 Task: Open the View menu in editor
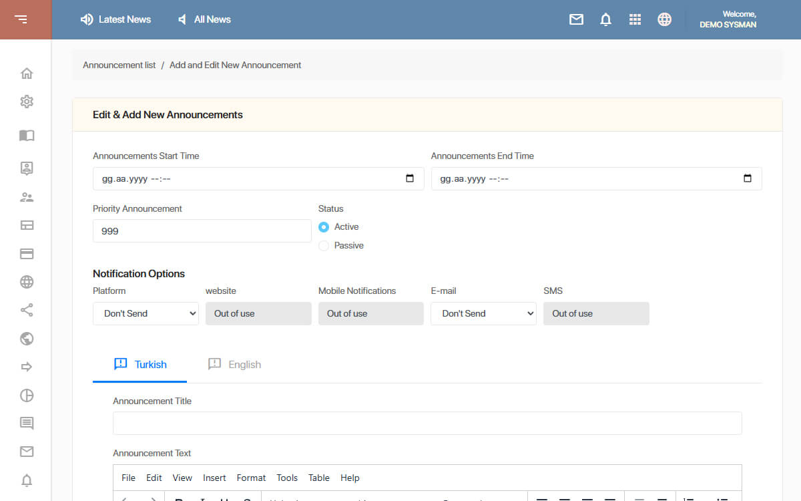tap(182, 478)
